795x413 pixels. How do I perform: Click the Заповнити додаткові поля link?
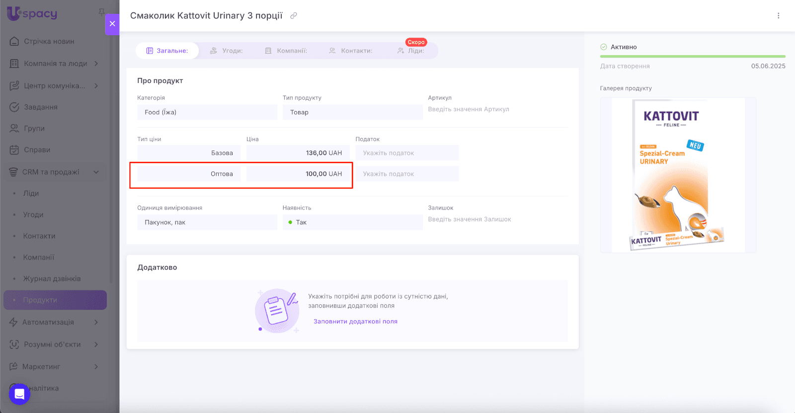355,322
